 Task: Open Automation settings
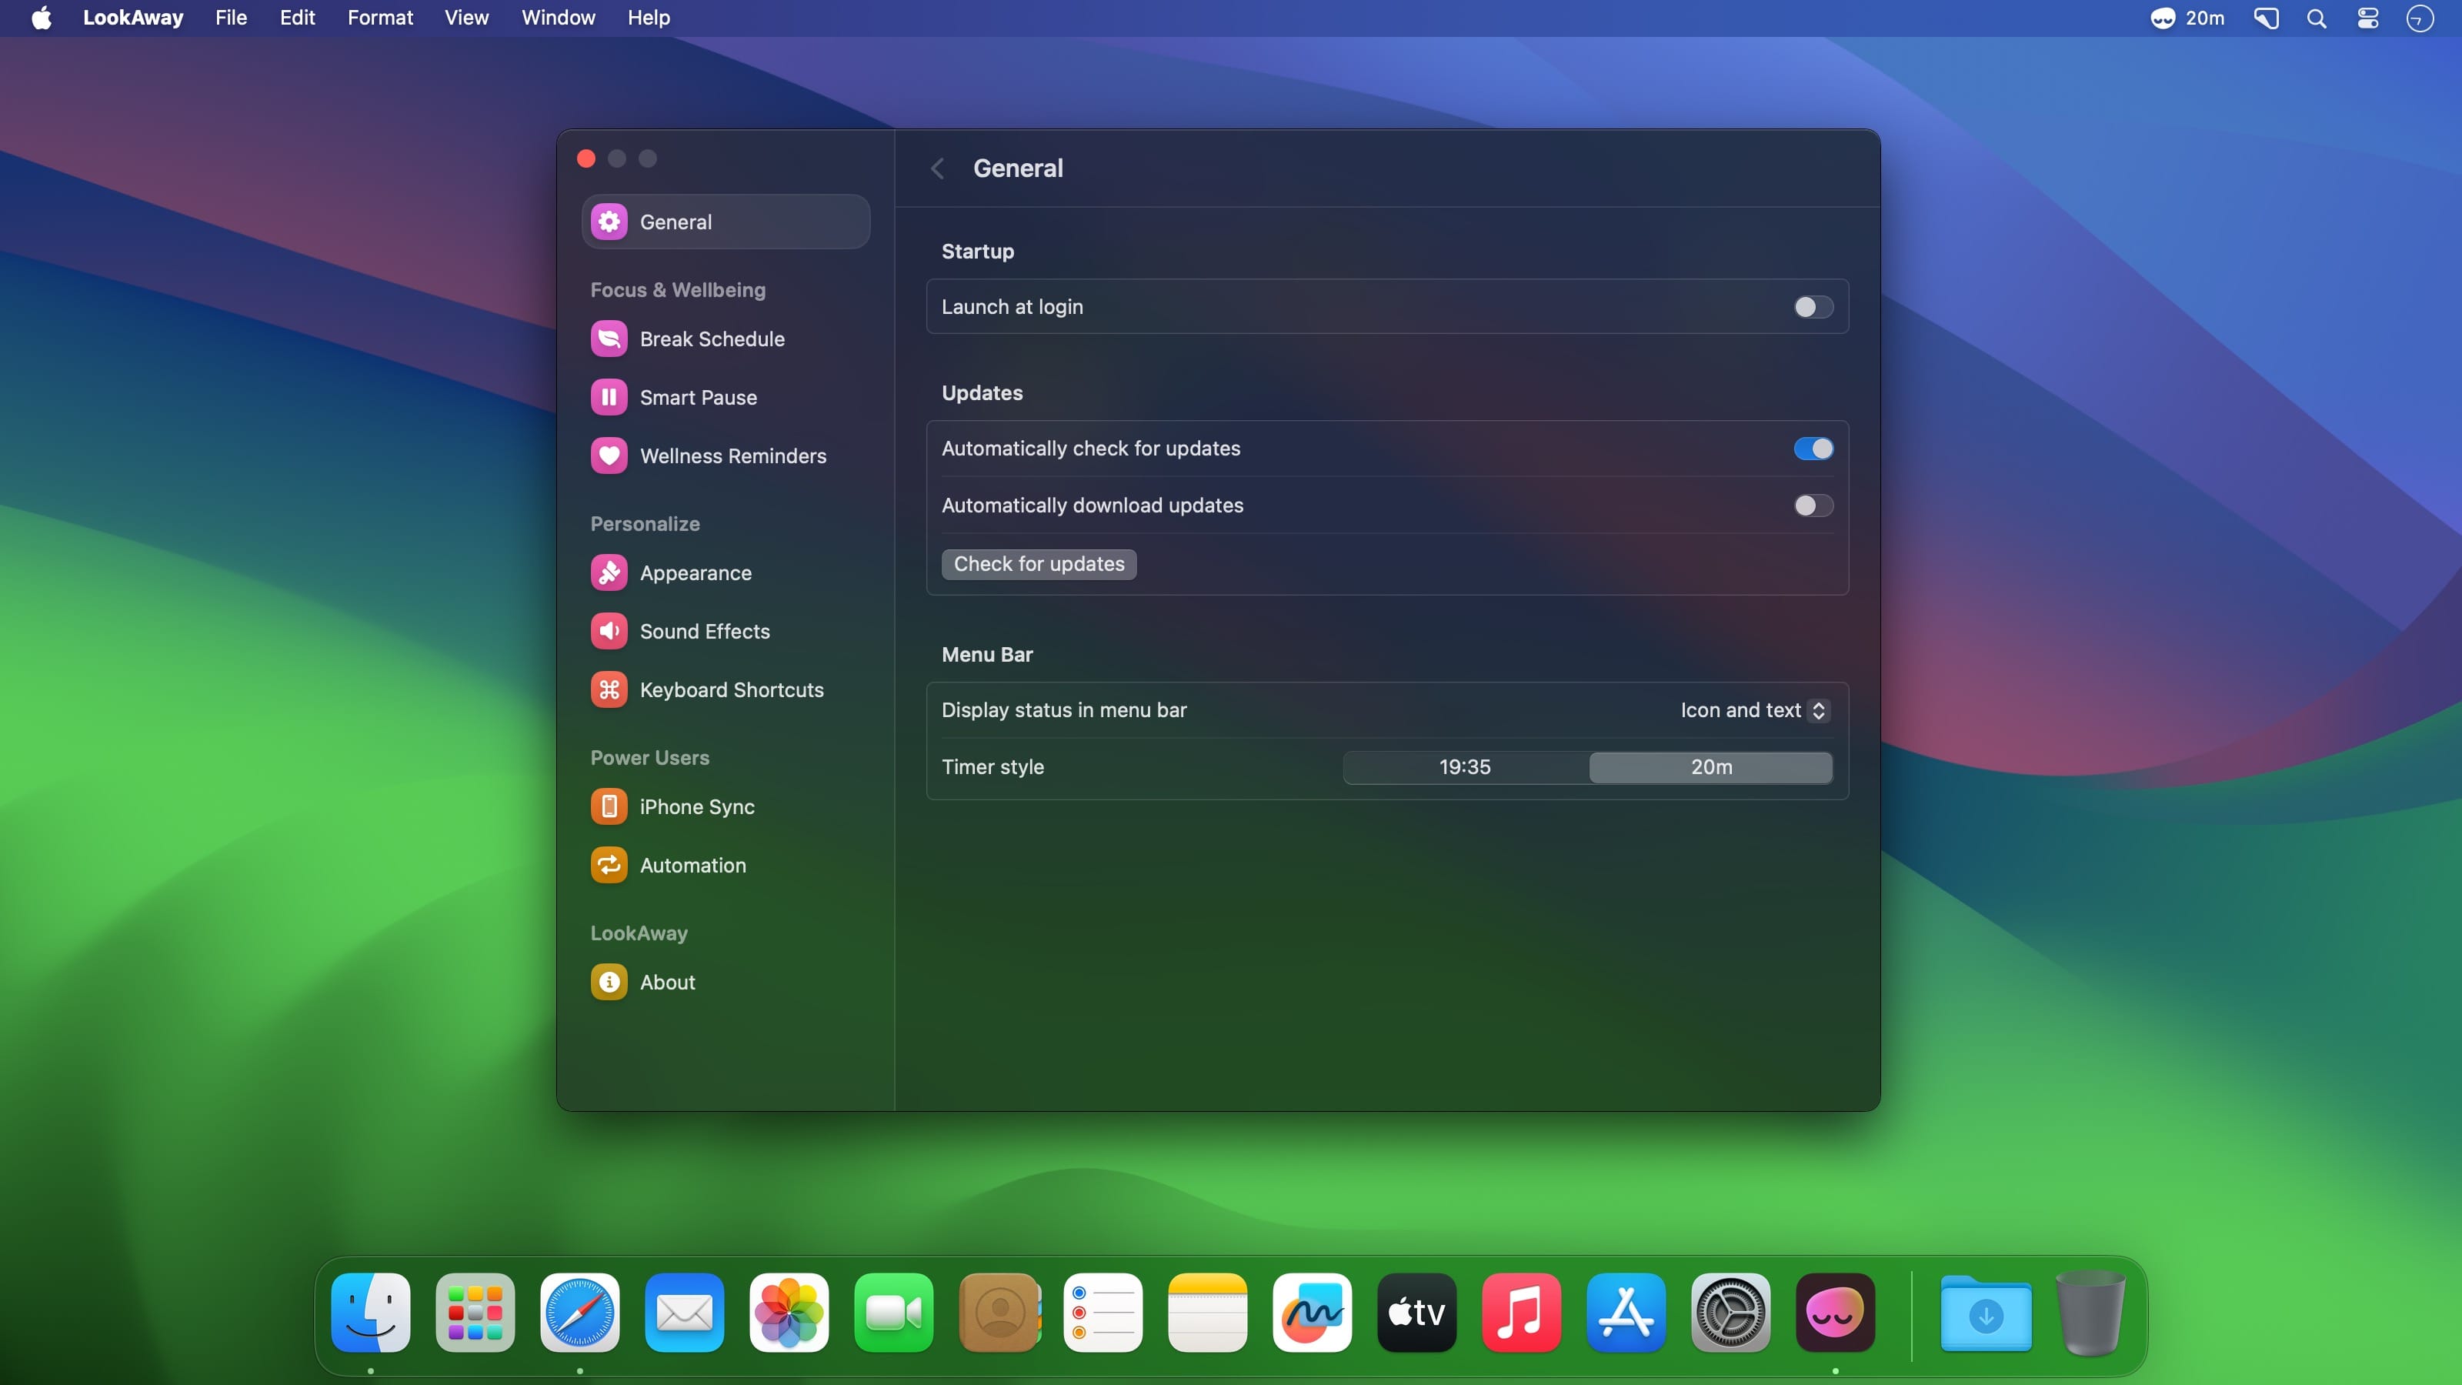click(692, 865)
